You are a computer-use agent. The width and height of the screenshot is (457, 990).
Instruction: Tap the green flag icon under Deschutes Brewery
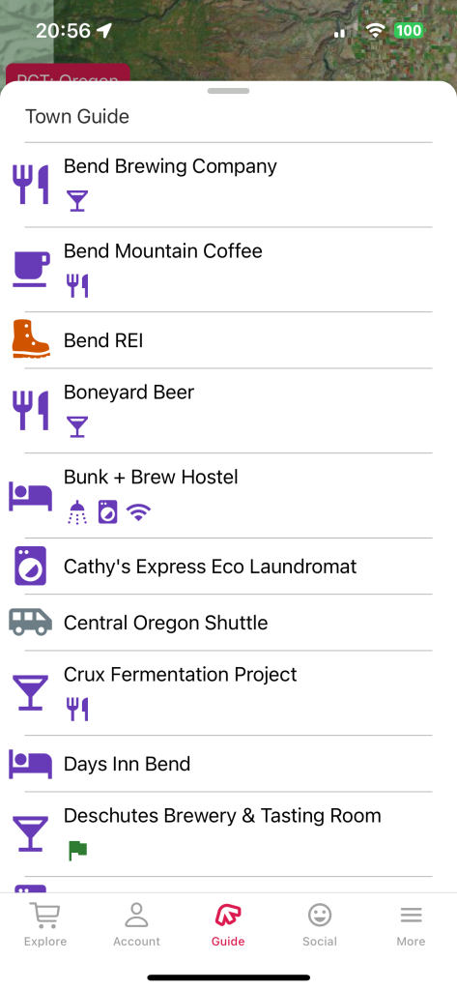pos(77,851)
